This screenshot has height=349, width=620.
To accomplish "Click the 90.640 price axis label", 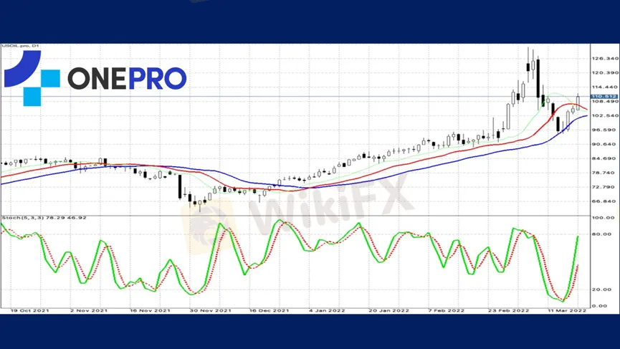I will pos(603,144).
